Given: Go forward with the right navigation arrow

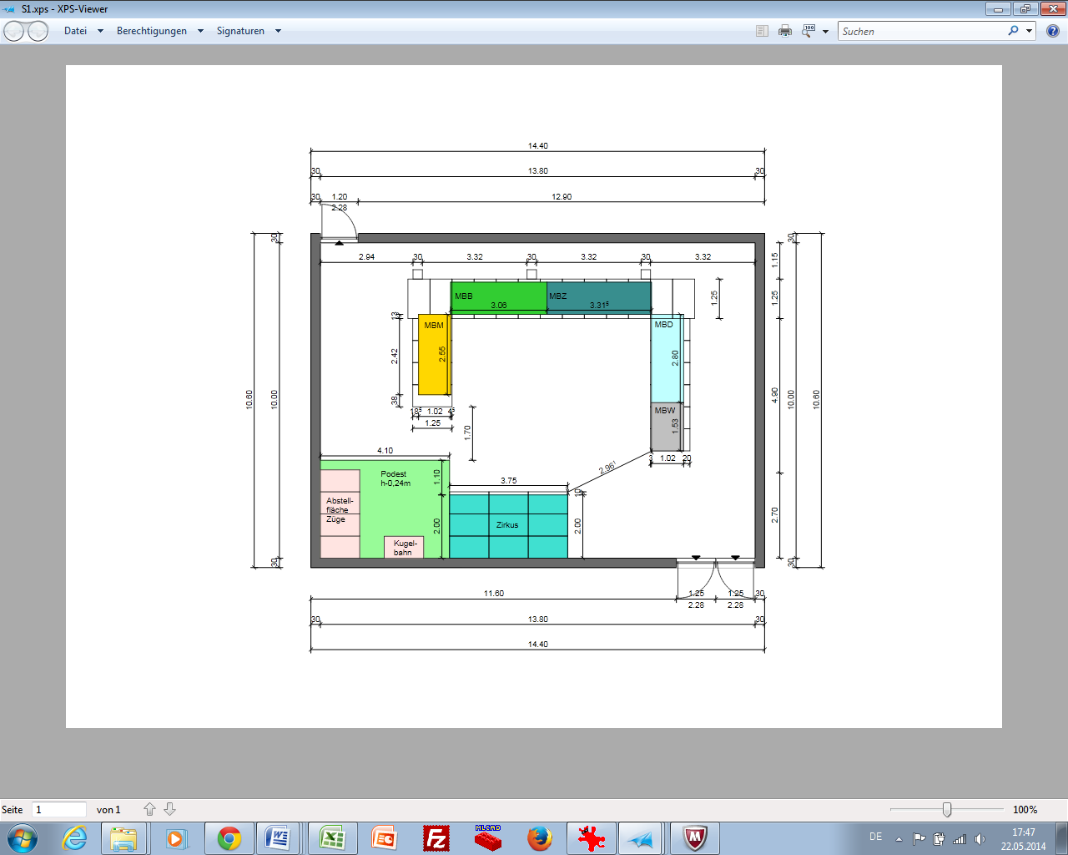Looking at the screenshot, I should pyautogui.click(x=38, y=31).
